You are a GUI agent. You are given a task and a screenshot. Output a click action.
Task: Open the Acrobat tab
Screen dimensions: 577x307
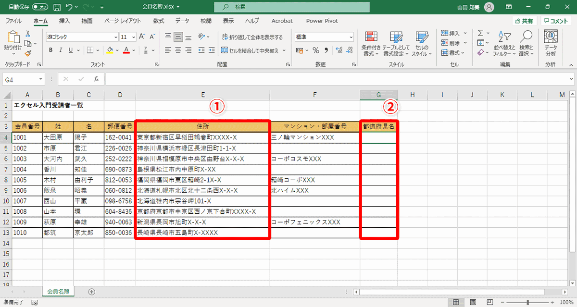282,21
